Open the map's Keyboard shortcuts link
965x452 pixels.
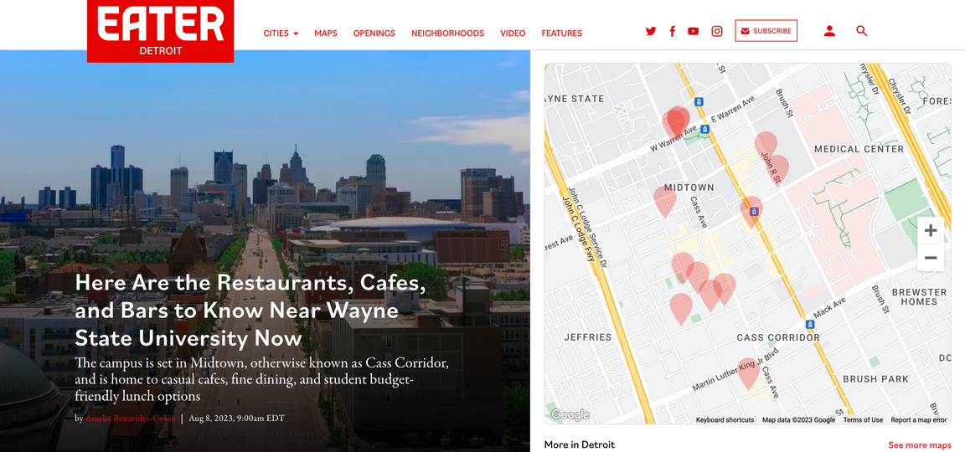tap(725, 420)
